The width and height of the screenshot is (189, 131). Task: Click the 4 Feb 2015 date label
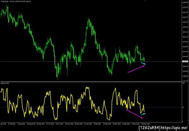(x=97, y=124)
